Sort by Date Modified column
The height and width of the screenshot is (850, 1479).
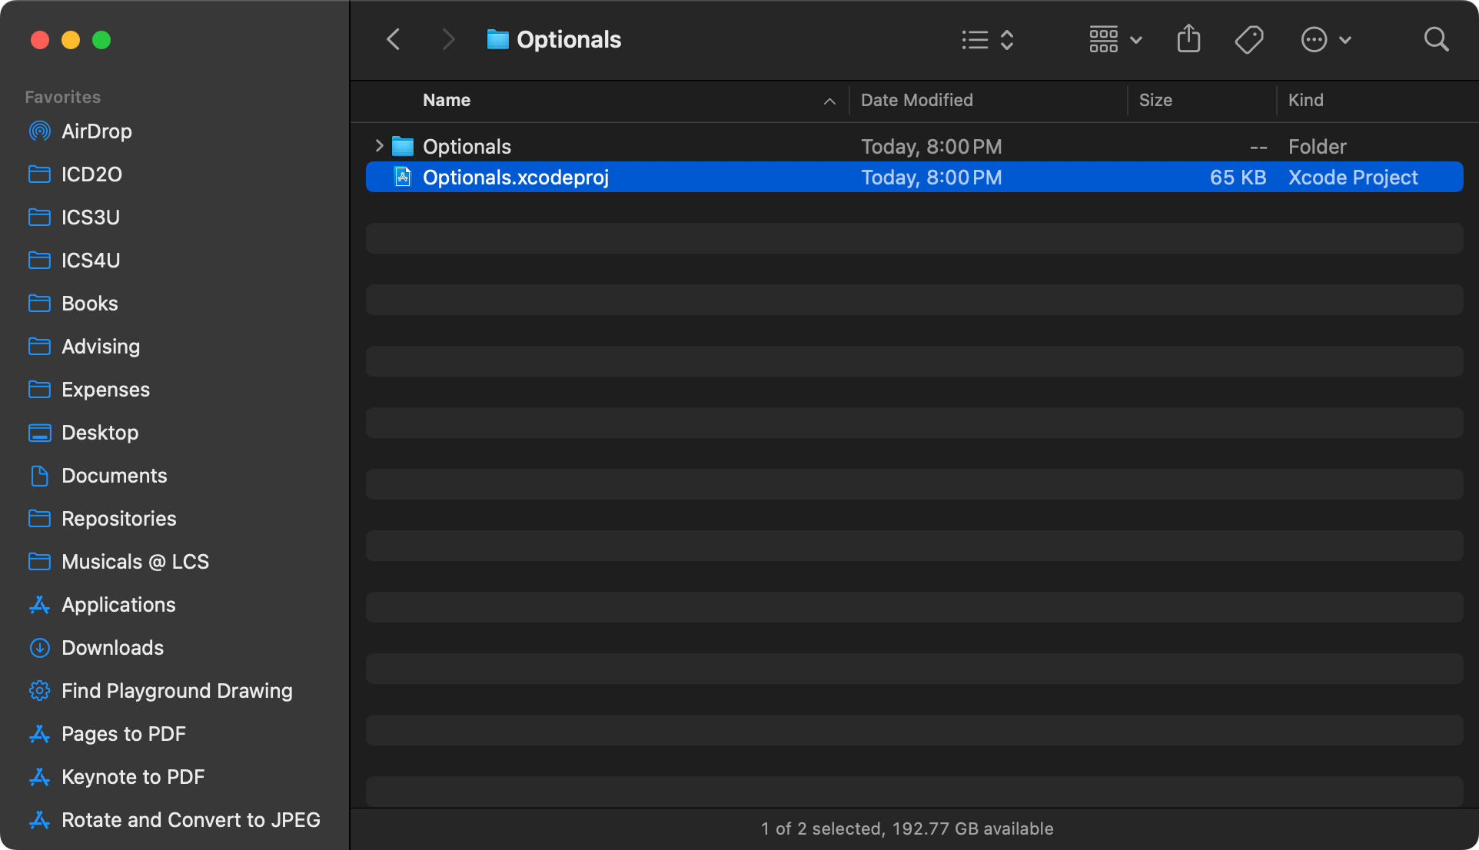(x=916, y=100)
